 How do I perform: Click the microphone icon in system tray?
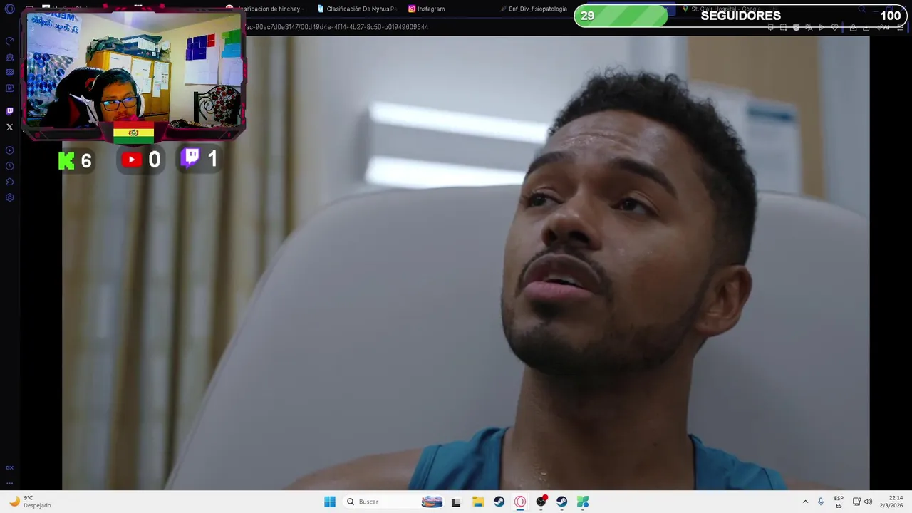(x=821, y=502)
